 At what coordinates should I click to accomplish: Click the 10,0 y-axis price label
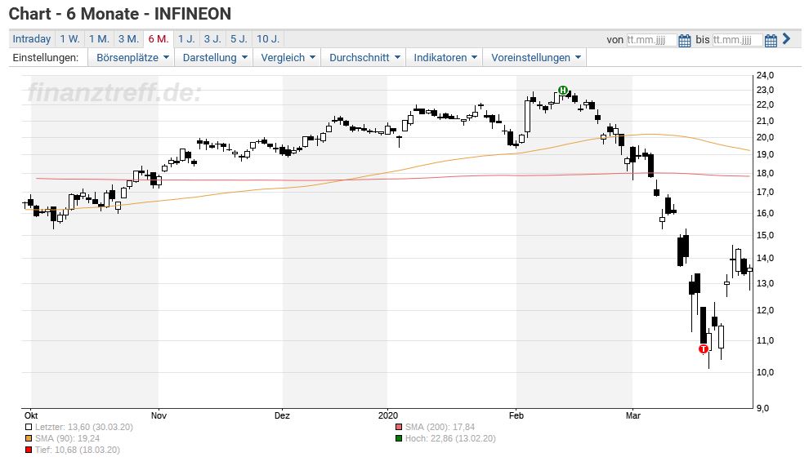pyautogui.click(x=765, y=372)
